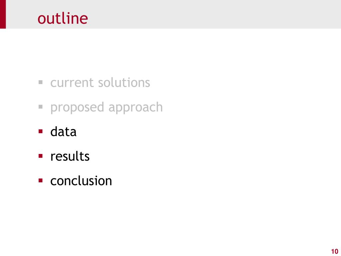Select the greyed-out 'current solutions' line
Viewport: 341px width, 256px height.
[x=100, y=83]
